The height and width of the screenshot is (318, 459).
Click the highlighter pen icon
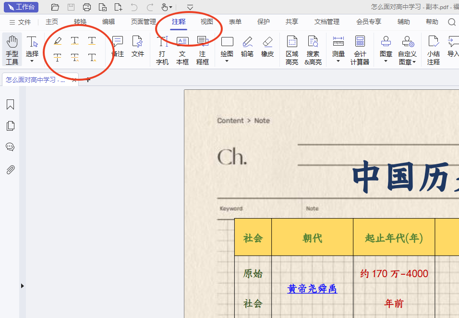point(58,41)
